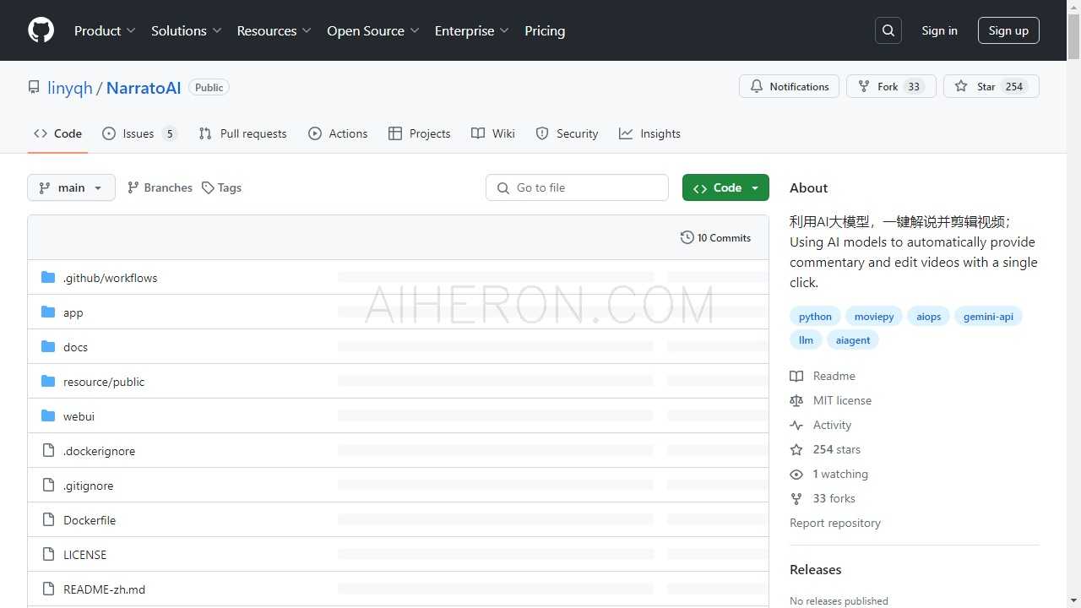This screenshot has width=1081, height=608.
Task: Open the README-zh.md file name
Action: click(104, 589)
